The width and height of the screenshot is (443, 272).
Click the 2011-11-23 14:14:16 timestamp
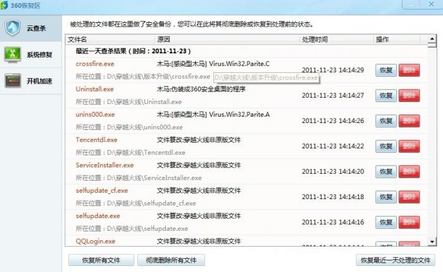333,222
